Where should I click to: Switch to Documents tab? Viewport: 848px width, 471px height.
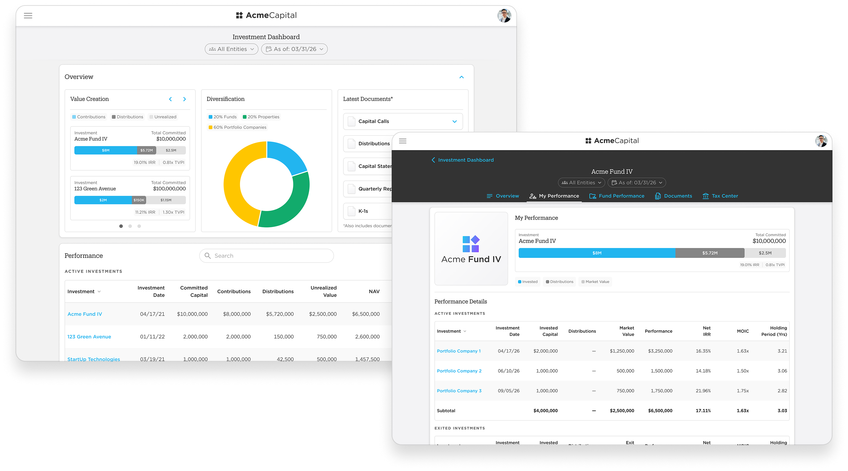click(x=673, y=196)
